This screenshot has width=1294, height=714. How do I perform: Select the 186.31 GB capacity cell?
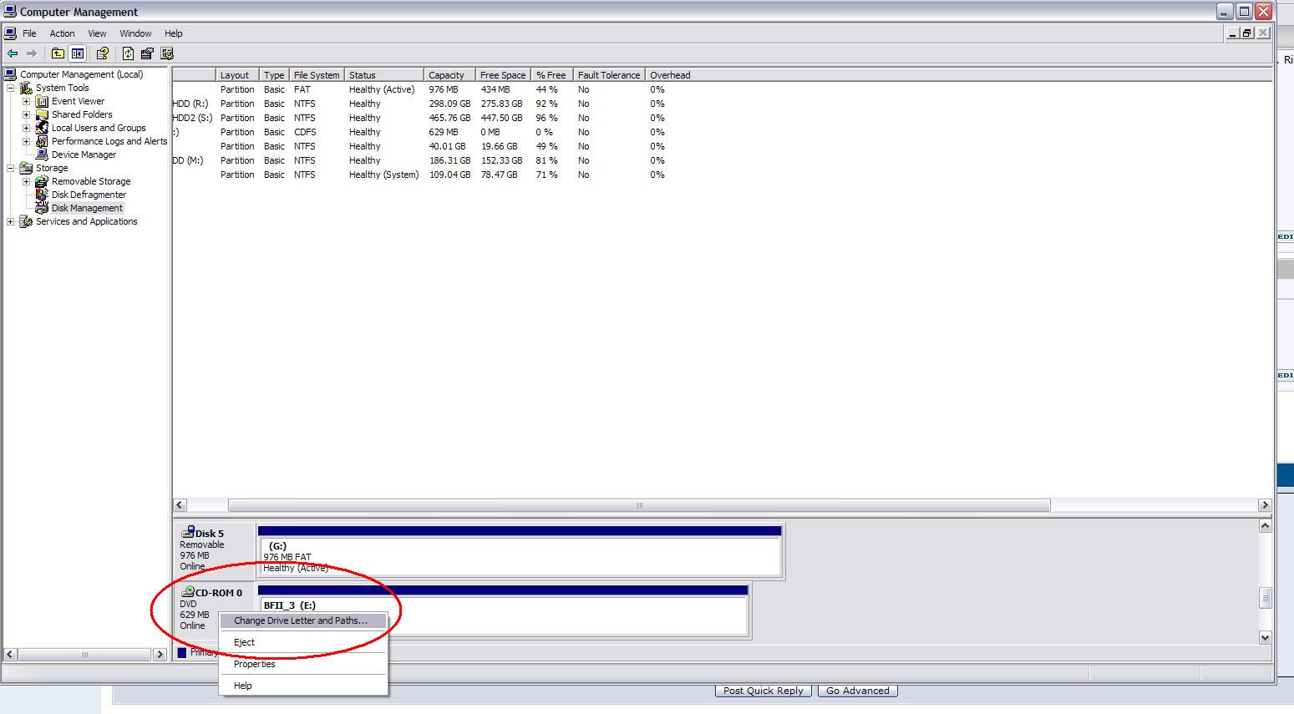[x=449, y=160]
